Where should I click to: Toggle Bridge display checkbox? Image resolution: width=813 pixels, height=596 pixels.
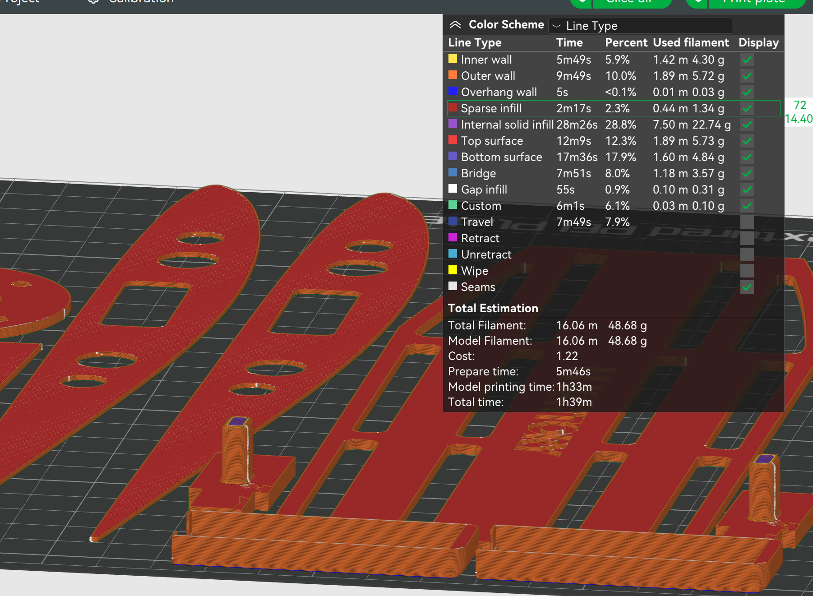tap(747, 173)
